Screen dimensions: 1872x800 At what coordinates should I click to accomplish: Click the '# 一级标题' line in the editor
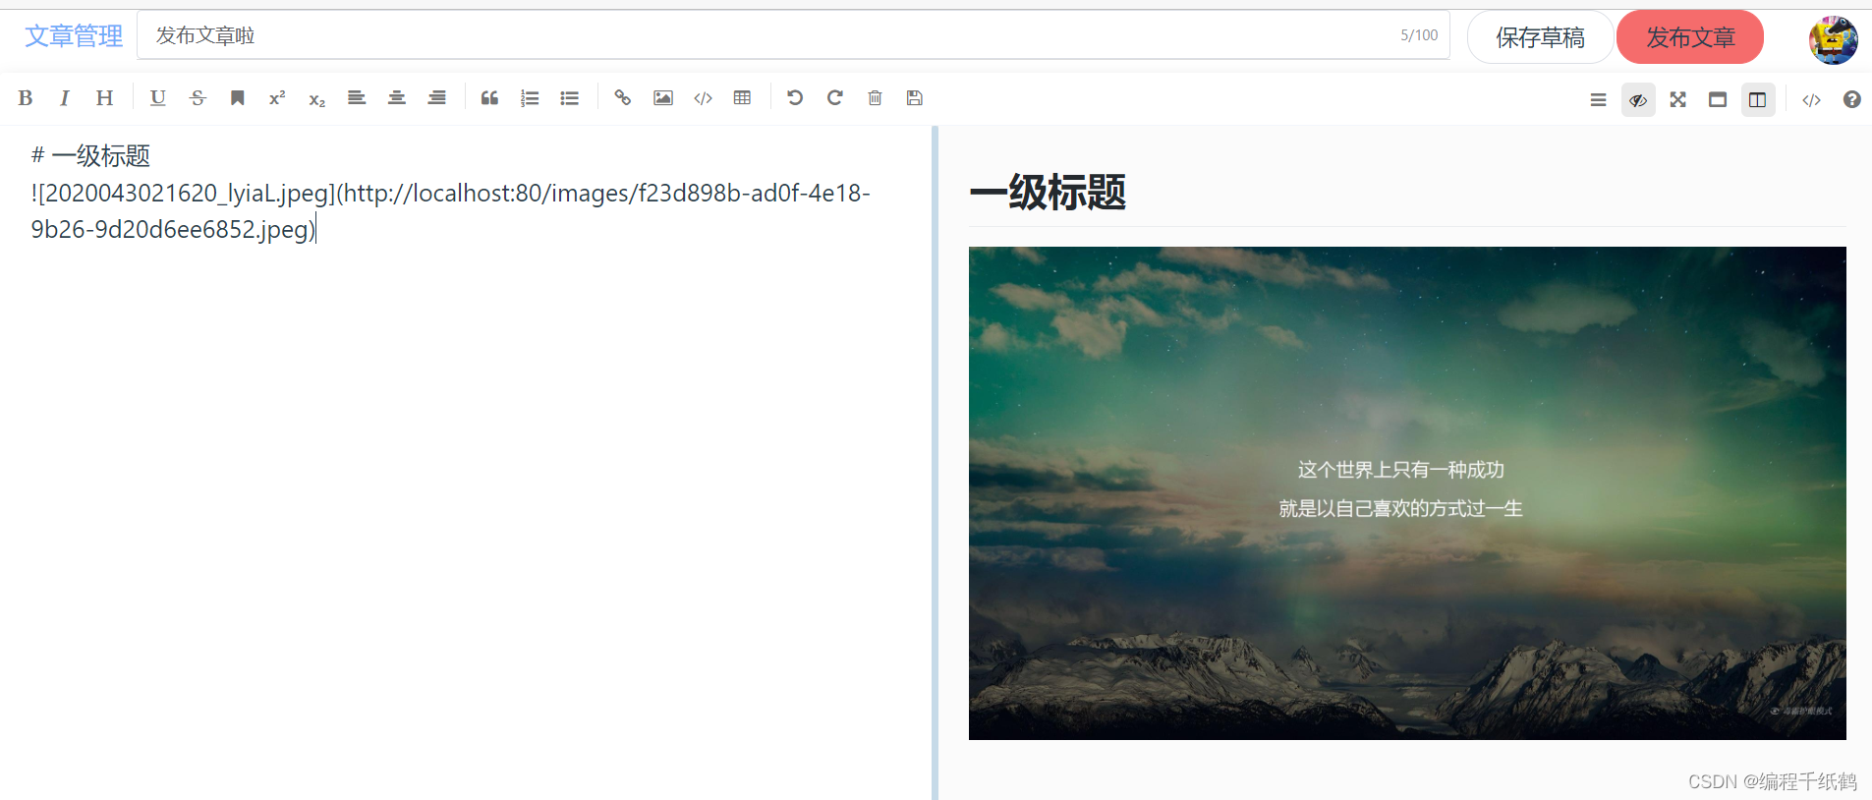point(90,155)
